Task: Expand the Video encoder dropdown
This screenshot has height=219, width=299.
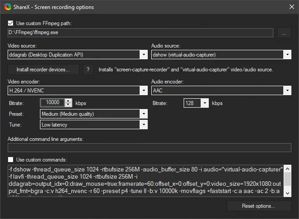Action: coord(78,91)
